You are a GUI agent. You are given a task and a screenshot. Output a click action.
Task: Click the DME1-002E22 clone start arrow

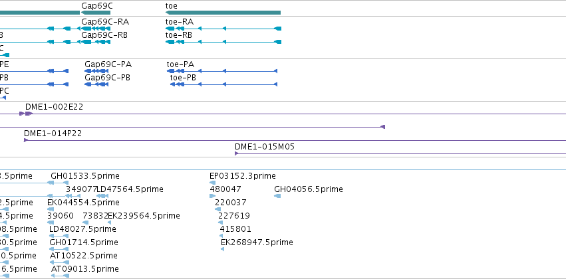coord(29,114)
